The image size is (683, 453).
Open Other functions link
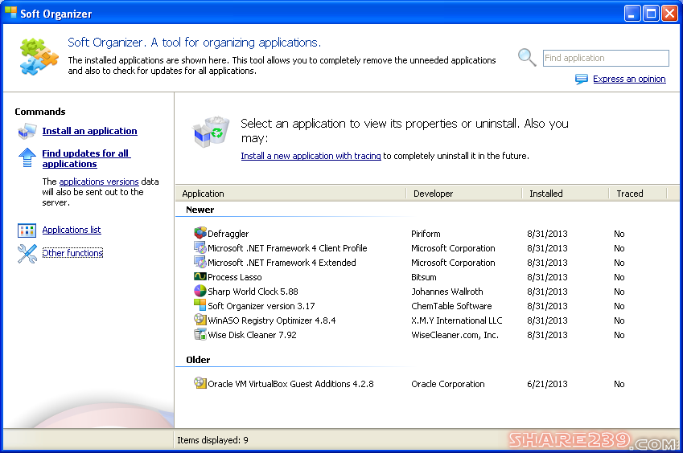pos(72,253)
